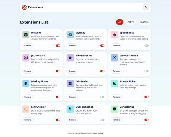171x137 pixels.
Task: Click the Extensions logo icon
Action: [24, 7]
